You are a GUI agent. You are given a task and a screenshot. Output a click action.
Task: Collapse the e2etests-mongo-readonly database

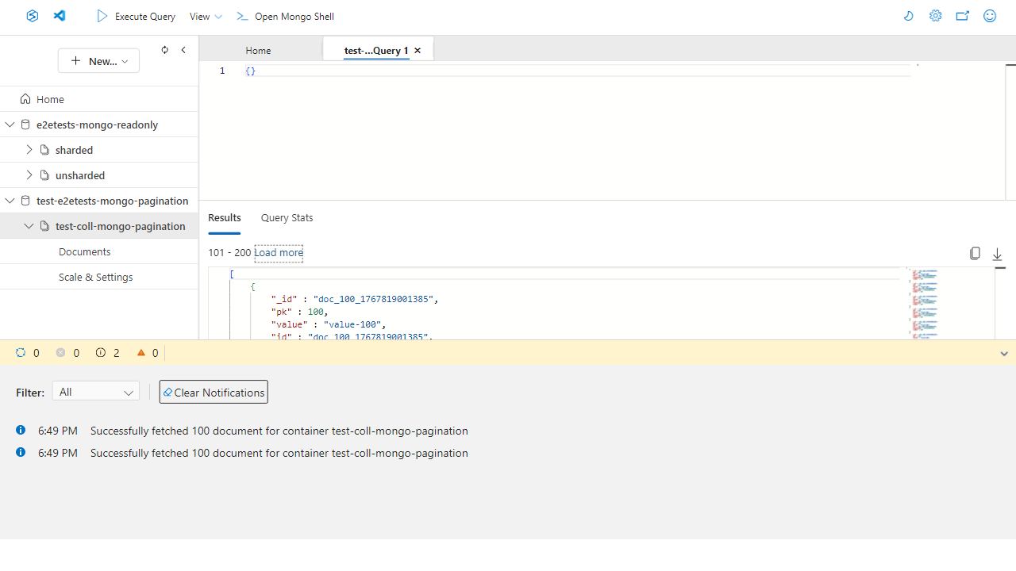tap(10, 125)
